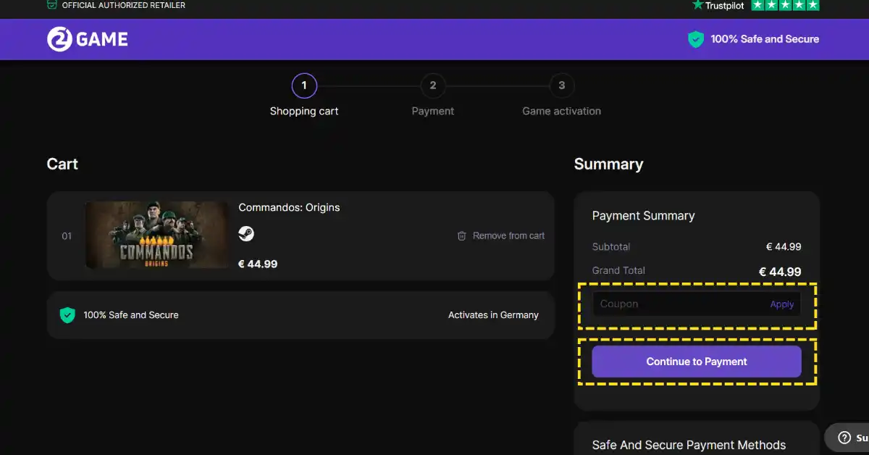The height and width of the screenshot is (455, 869).
Task: Select the step 1 Shopping cart circle
Action: (x=304, y=85)
